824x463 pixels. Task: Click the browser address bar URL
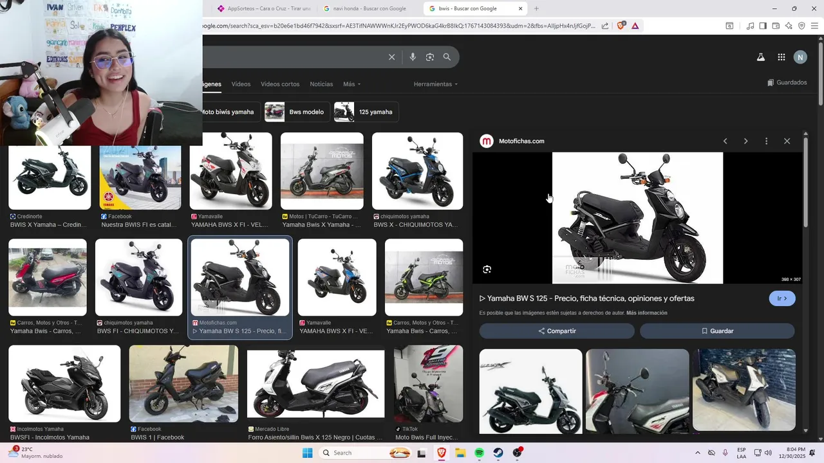pyautogui.click(x=399, y=26)
